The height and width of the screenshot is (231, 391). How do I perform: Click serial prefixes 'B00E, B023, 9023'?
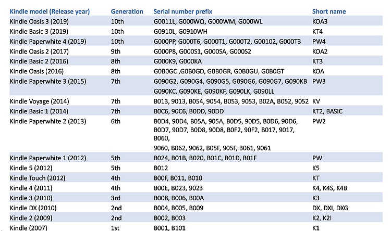coord(178,188)
